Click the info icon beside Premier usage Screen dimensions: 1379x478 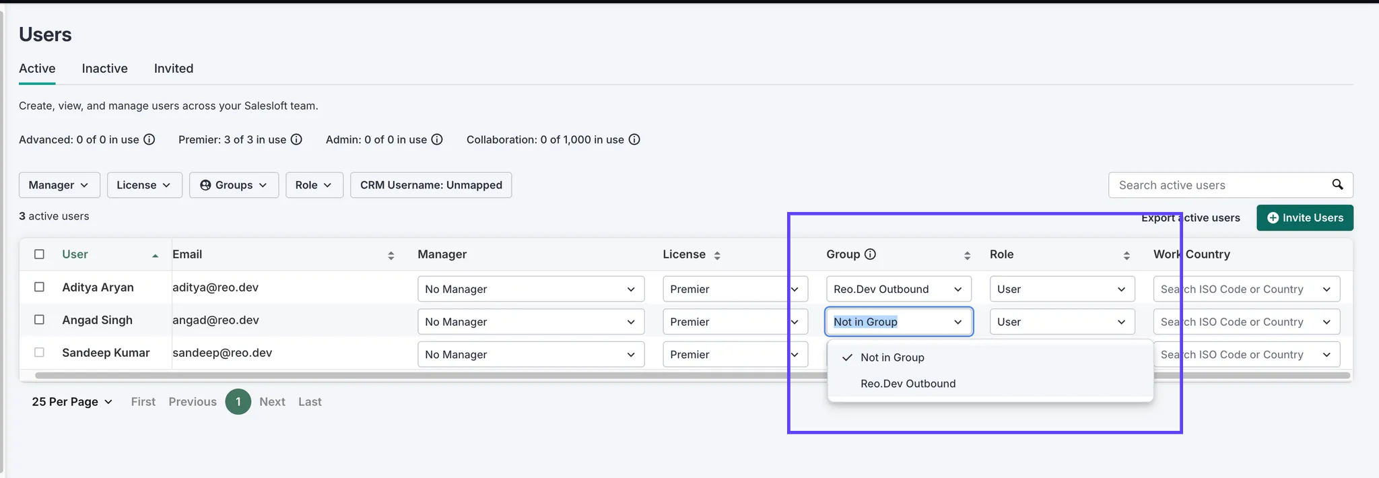tap(296, 139)
